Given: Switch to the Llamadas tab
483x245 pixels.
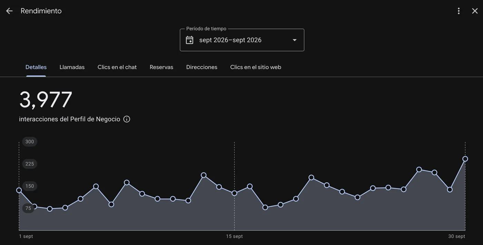Looking at the screenshot, I should pyautogui.click(x=72, y=67).
